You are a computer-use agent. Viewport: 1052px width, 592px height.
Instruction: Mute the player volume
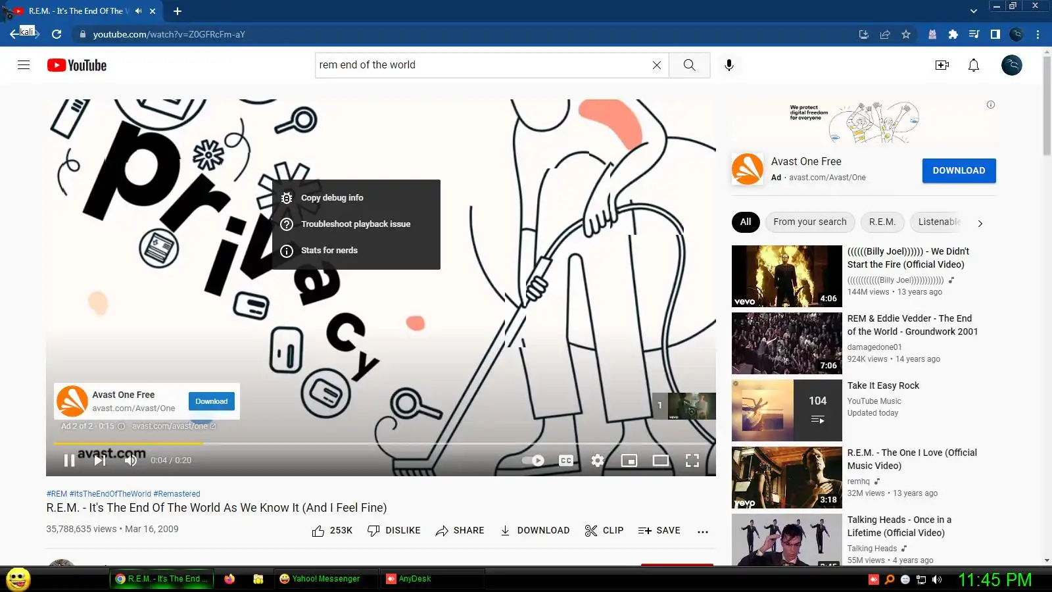click(x=131, y=460)
